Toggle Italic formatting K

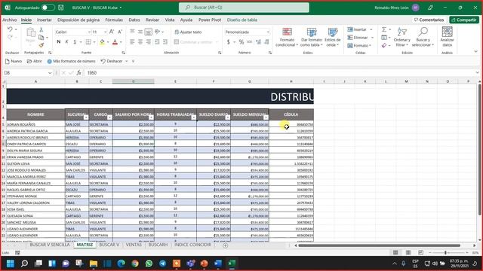coord(66,42)
